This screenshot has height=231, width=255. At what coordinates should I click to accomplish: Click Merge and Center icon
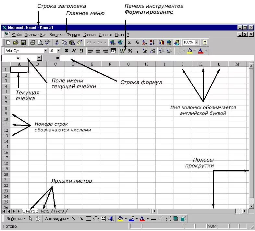[x=113, y=51]
